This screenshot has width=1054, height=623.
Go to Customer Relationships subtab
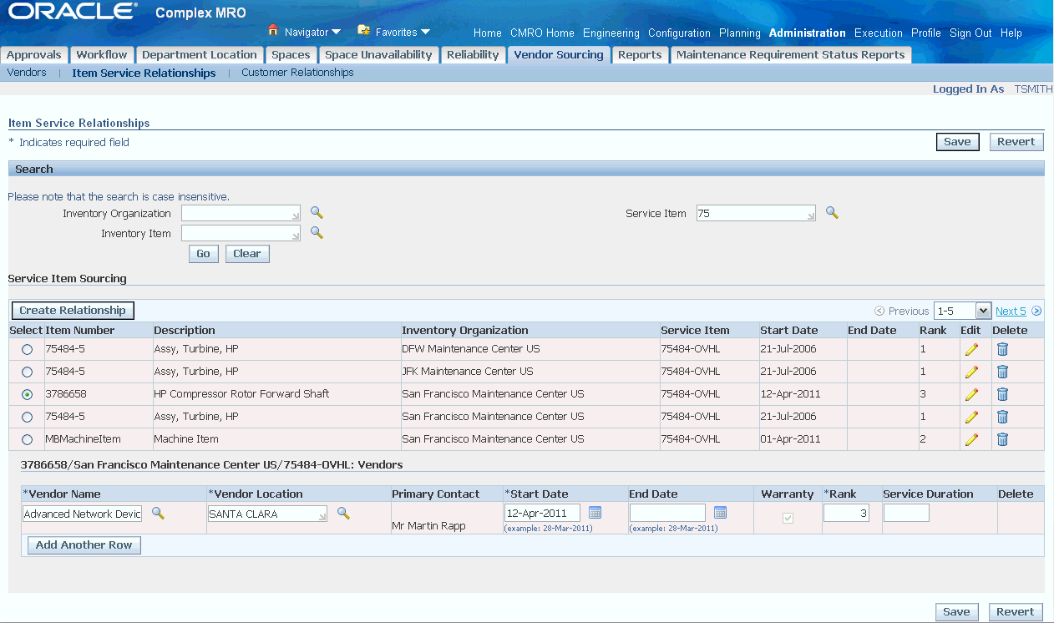coord(297,73)
